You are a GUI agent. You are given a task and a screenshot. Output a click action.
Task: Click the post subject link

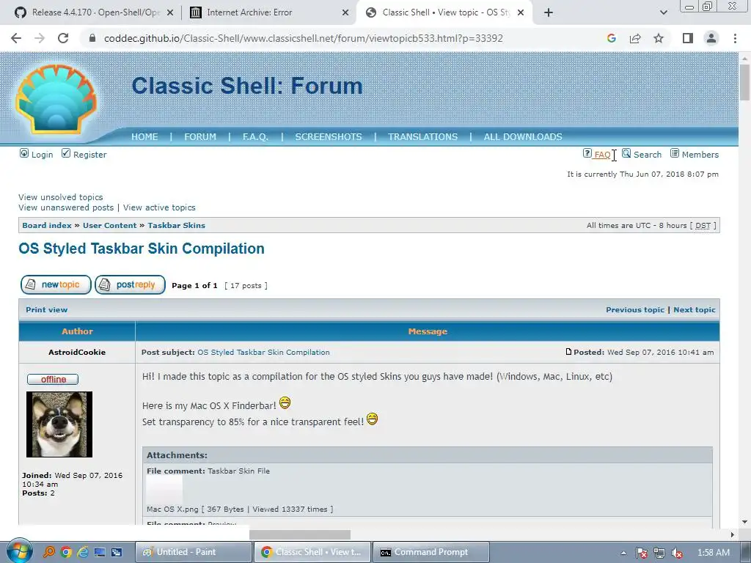coord(263,353)
